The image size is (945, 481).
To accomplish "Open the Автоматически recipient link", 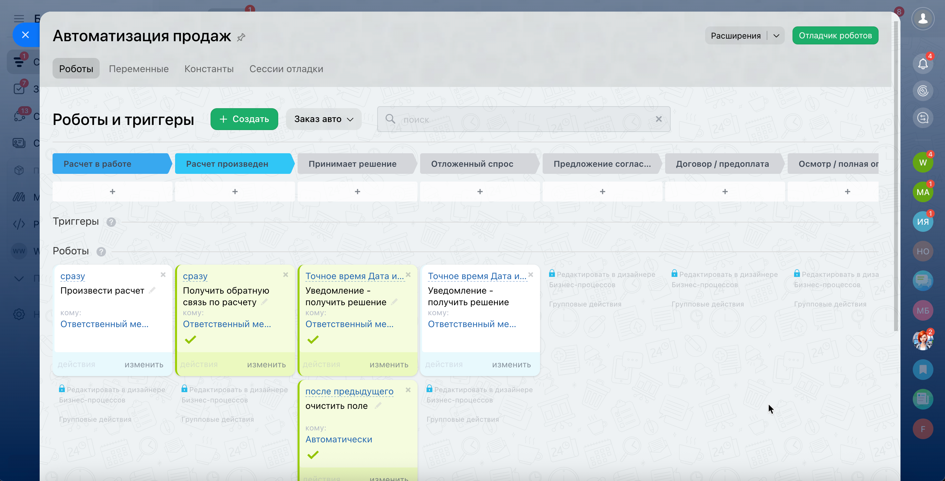I will [339, 439].
